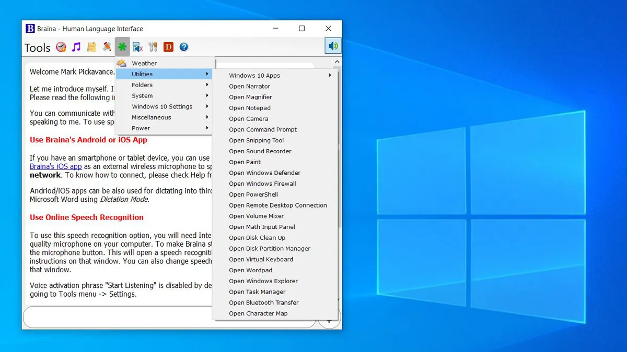The height and width of the screenshot is (352, 627).
Task: Choose Open Snipping Tool
Action: pyautogui.click(x=256, y=140)
